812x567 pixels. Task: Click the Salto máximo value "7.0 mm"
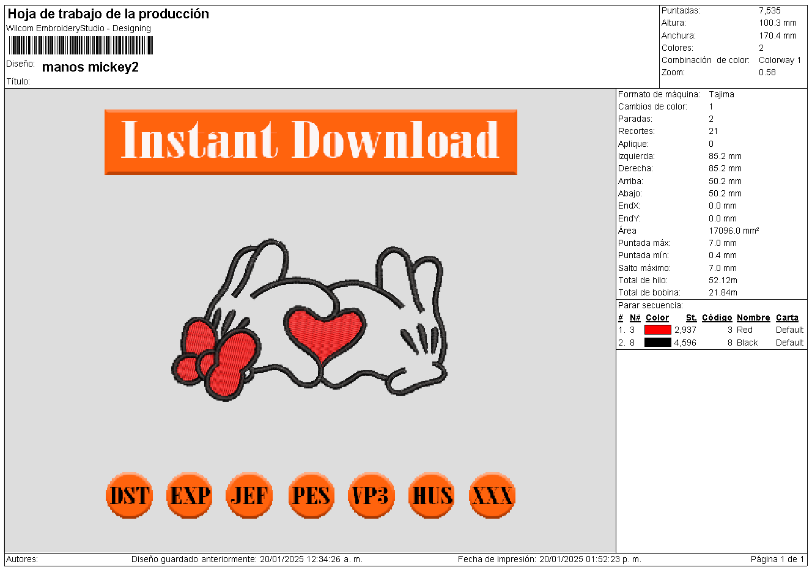point(723,268)
